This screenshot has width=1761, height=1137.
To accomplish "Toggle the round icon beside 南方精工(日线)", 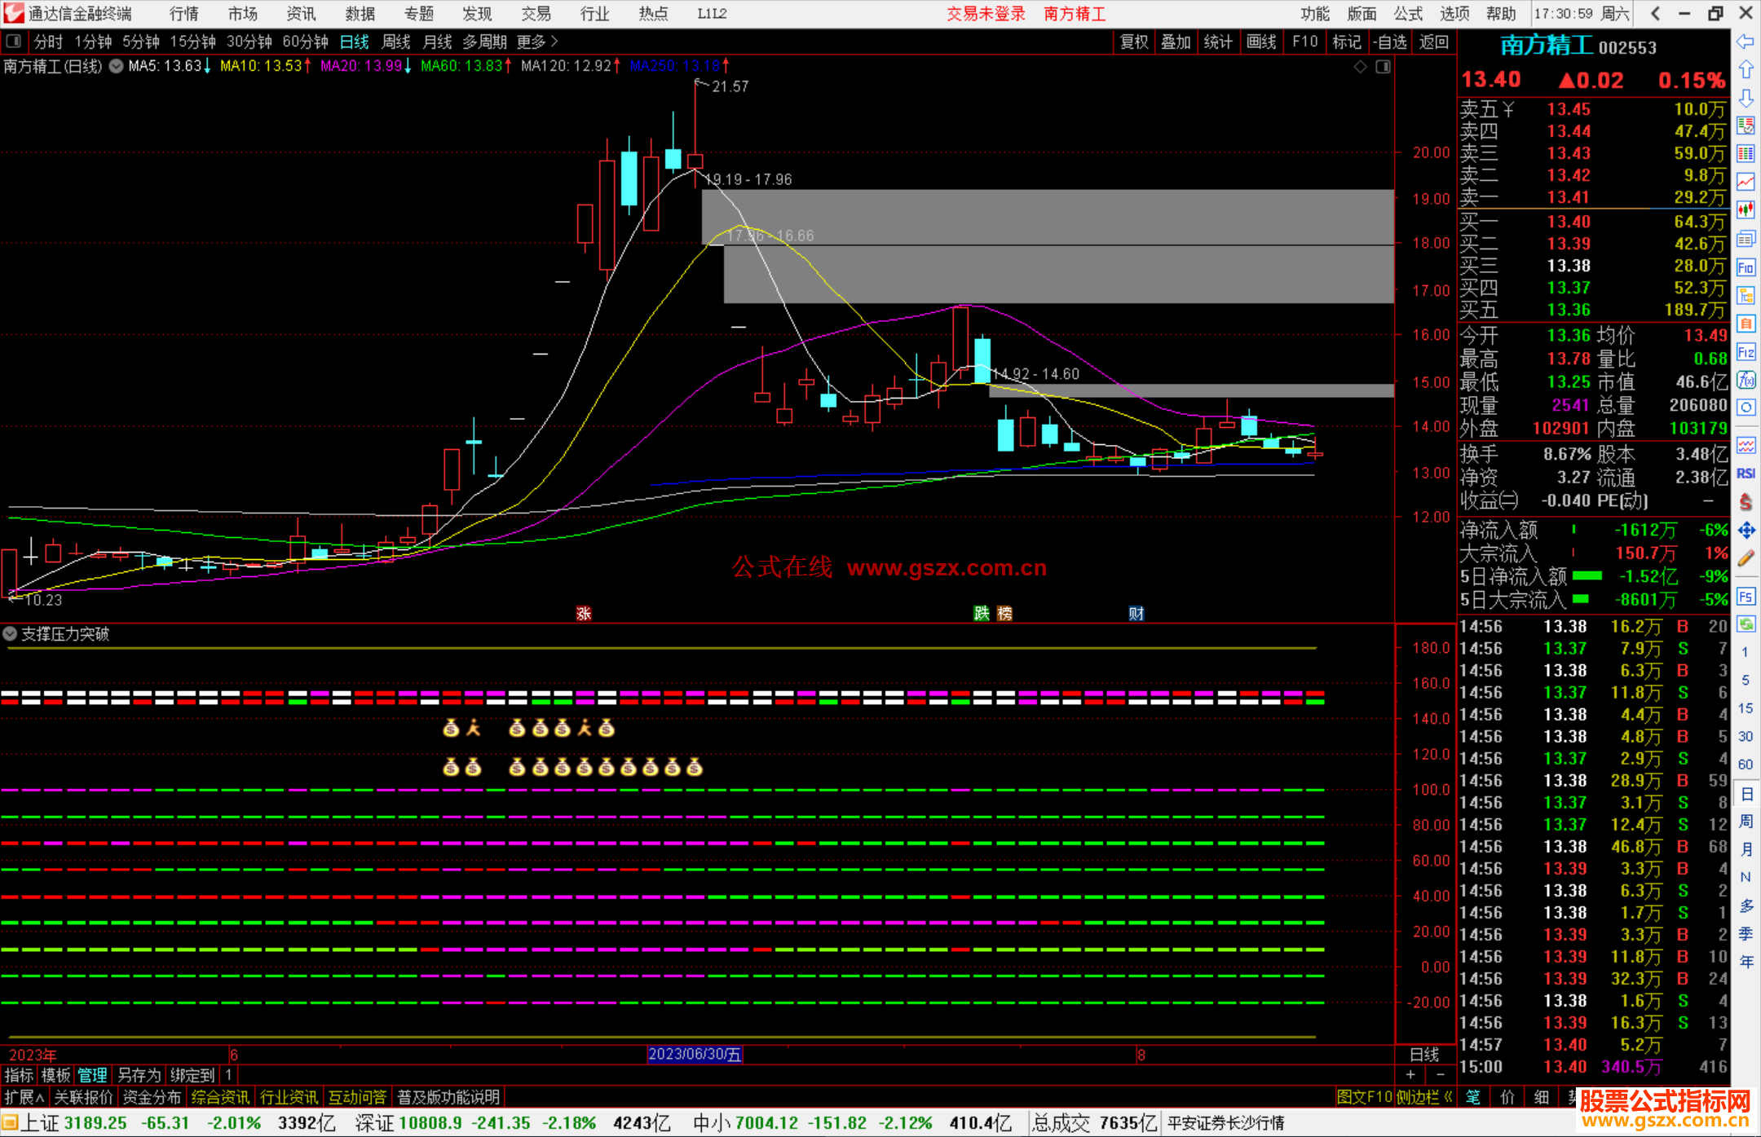I will 116,66.
